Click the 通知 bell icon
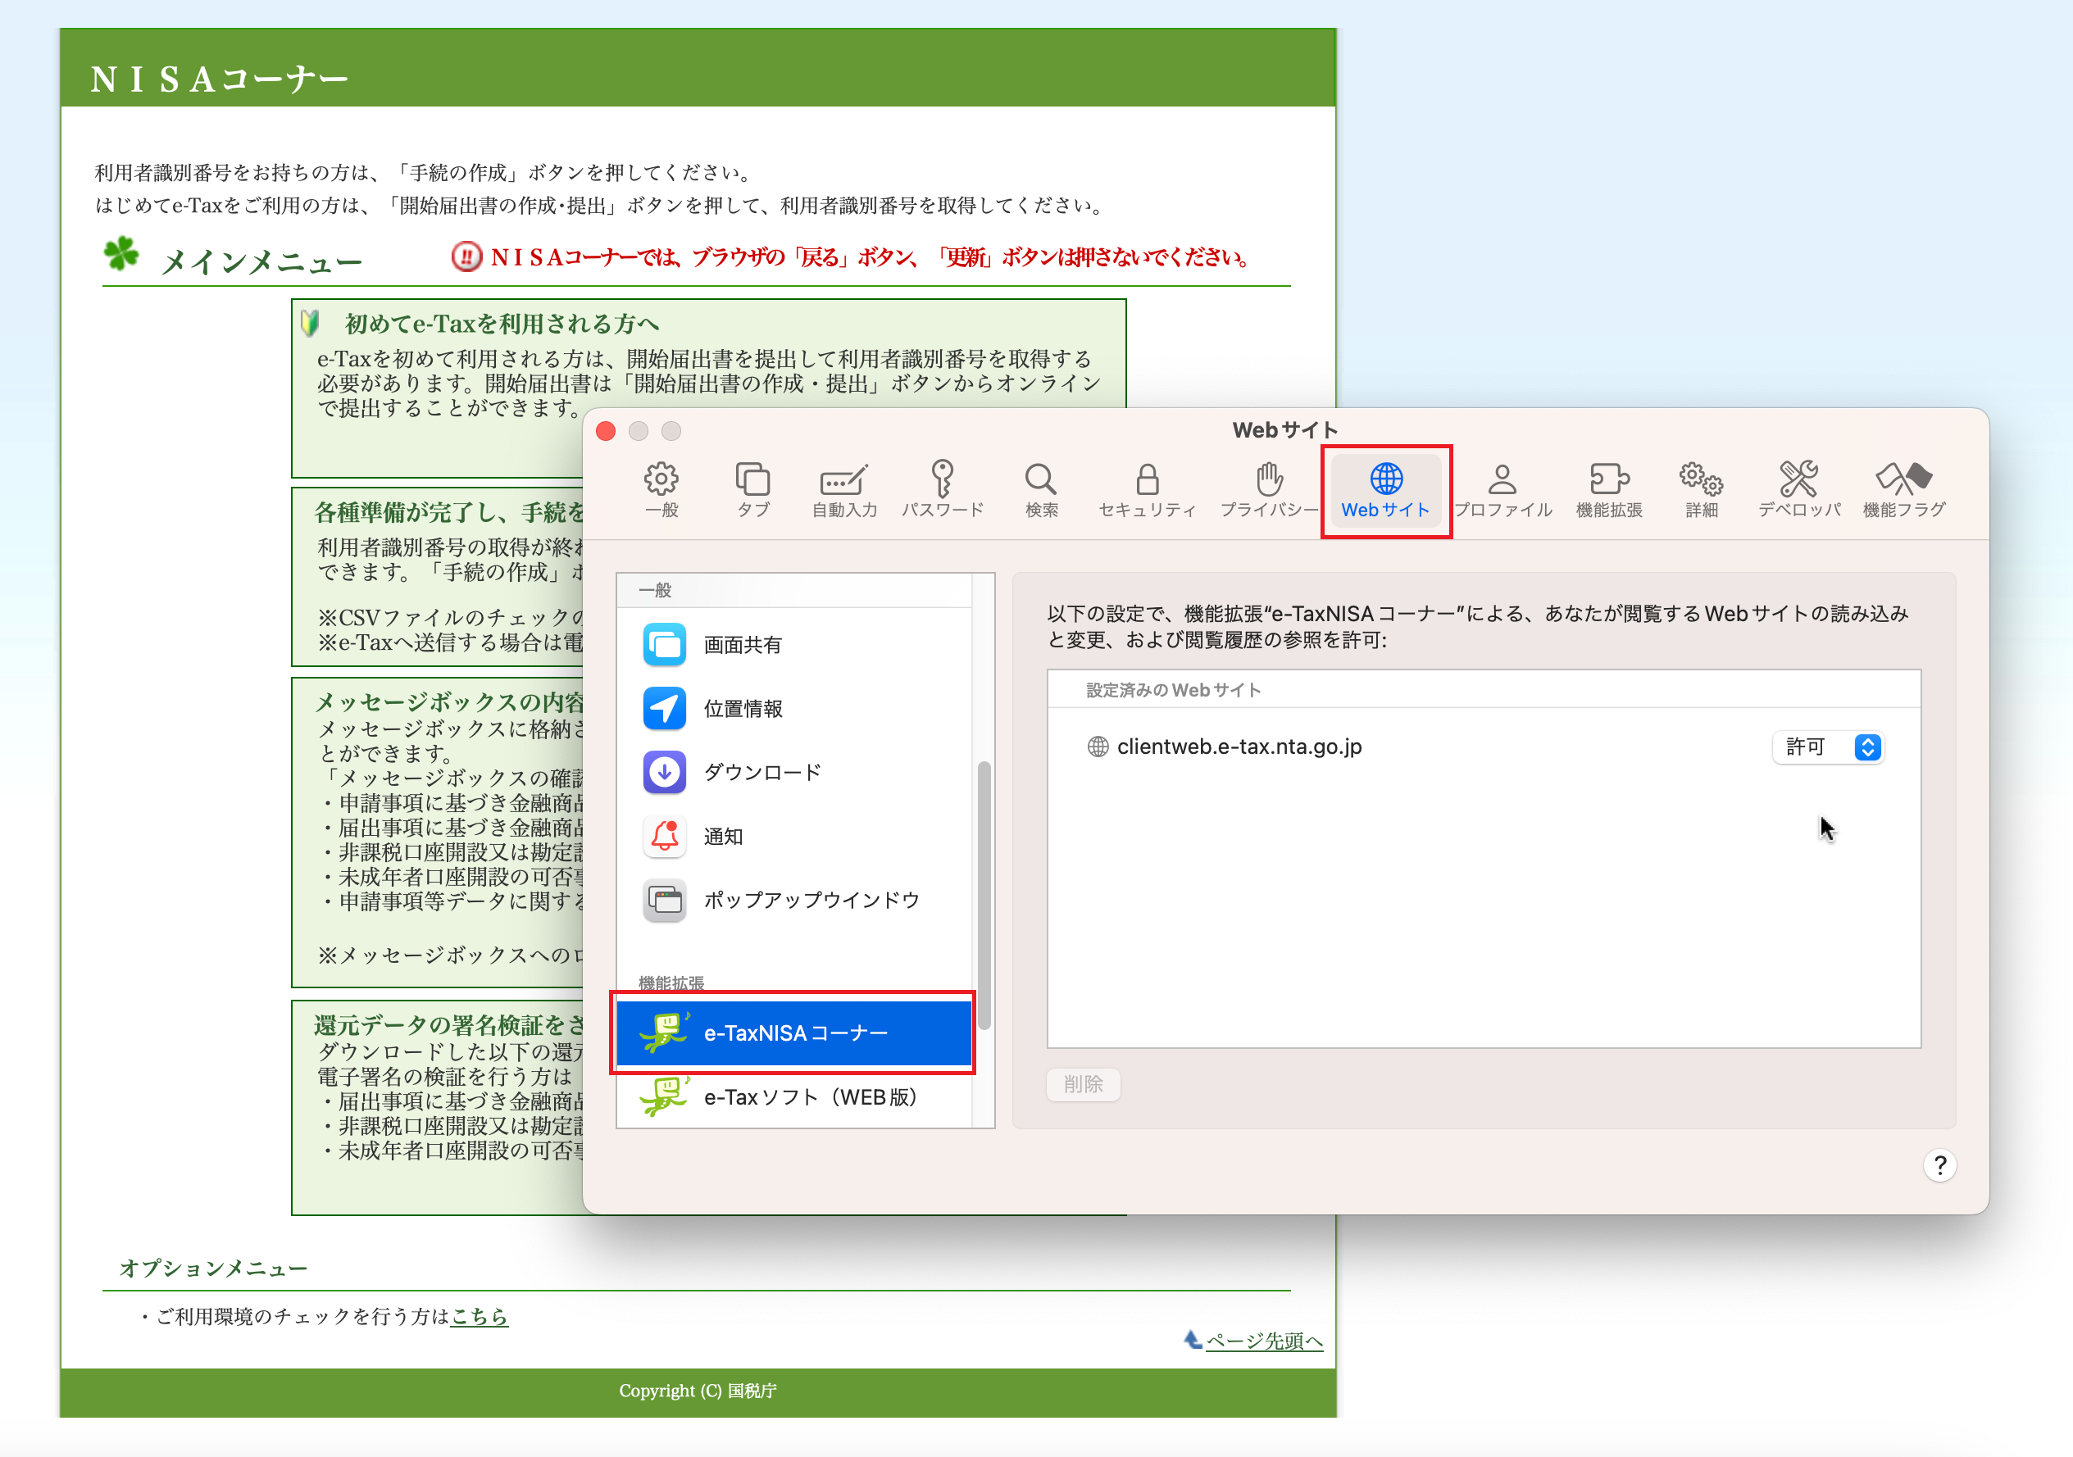The width and height of the screenshot is (2073, 1457). point(665,836)
